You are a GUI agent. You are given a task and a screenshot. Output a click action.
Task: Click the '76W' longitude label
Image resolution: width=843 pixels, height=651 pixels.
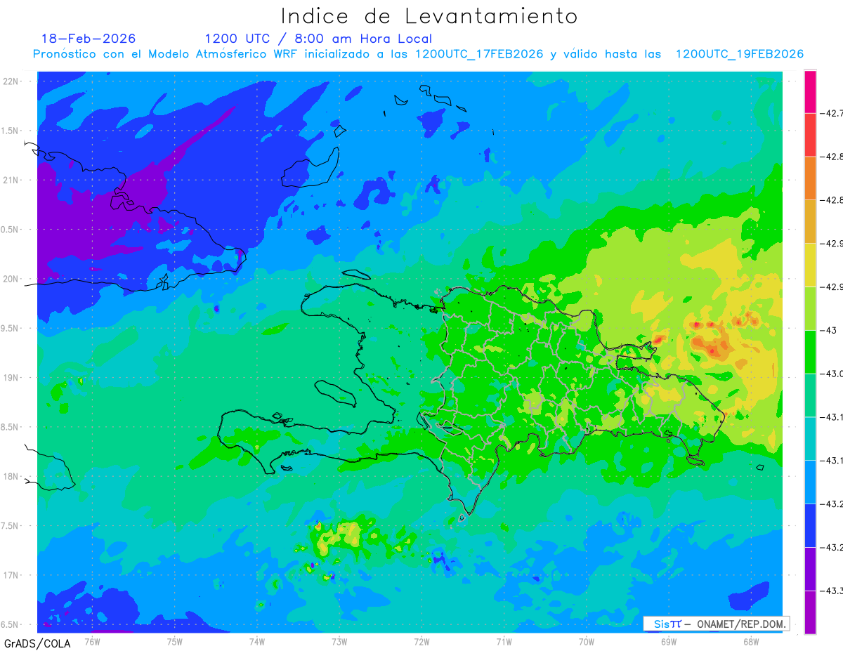point(92,642)
